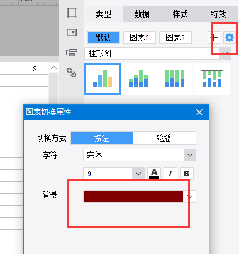Select the frame widget icon in sidebar
The width and height of the screenshot is (239, 254).
tap(72, 13)
